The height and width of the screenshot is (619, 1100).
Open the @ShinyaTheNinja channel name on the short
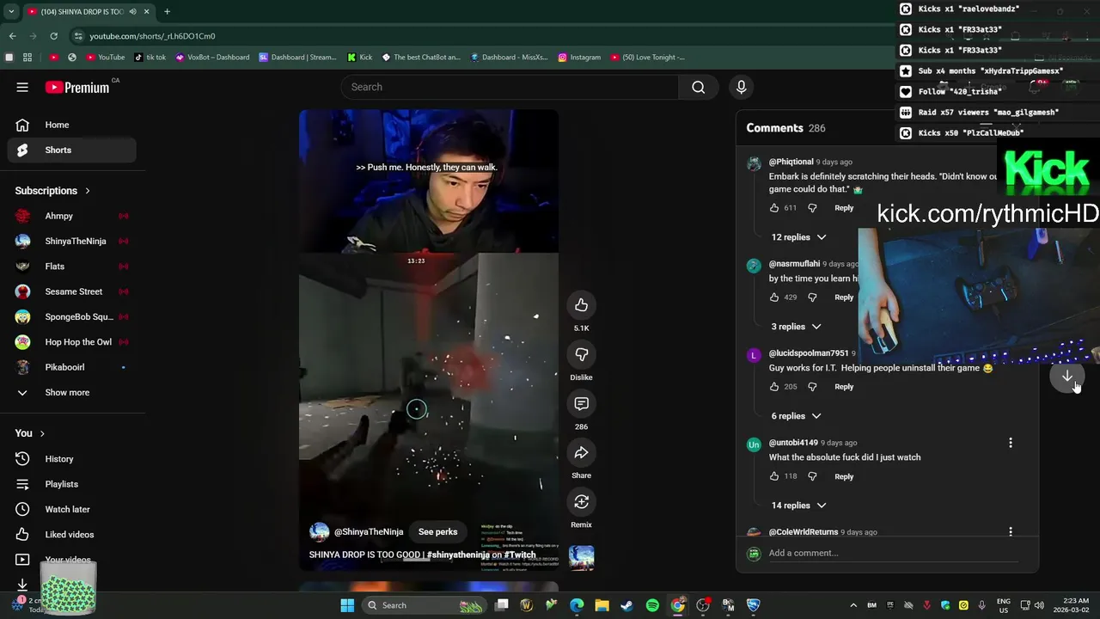[369, 532]
